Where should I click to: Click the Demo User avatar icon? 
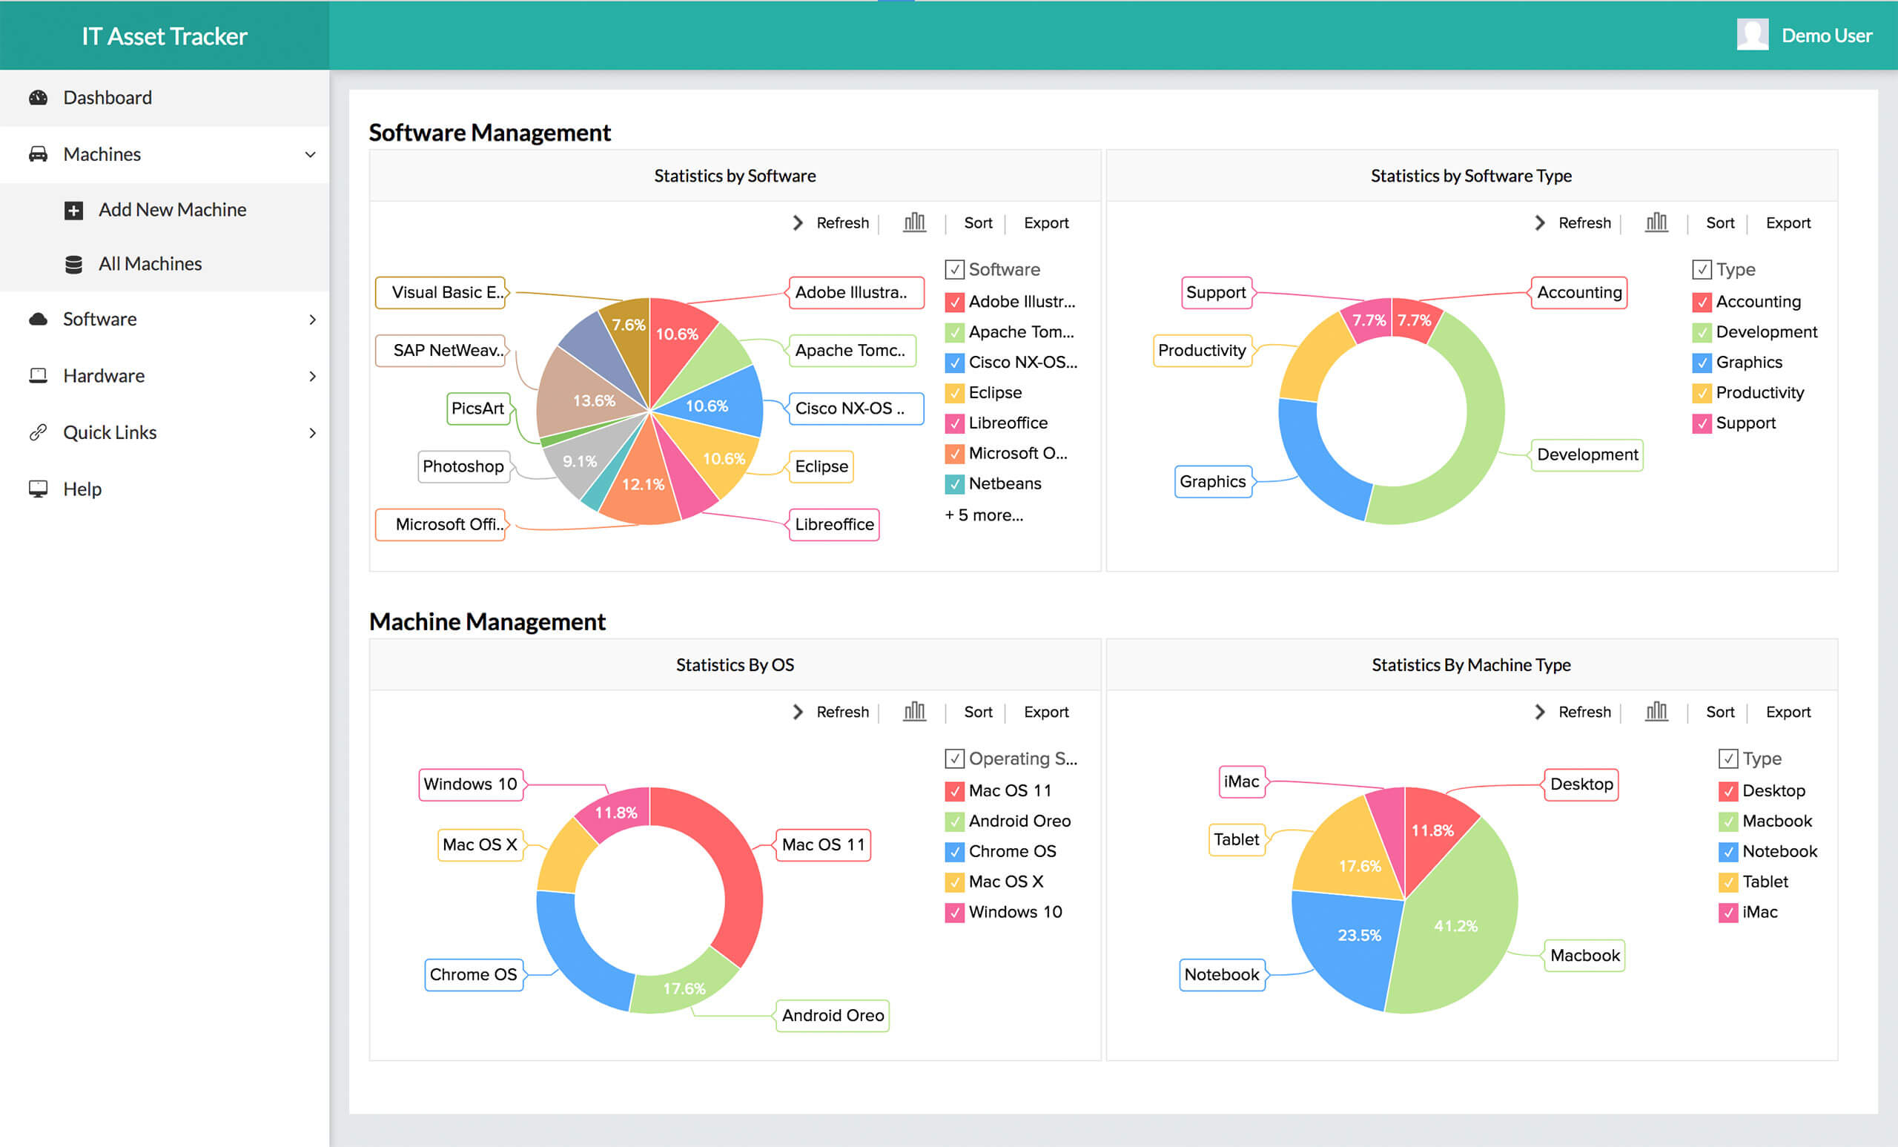(x=1753, y=34)
